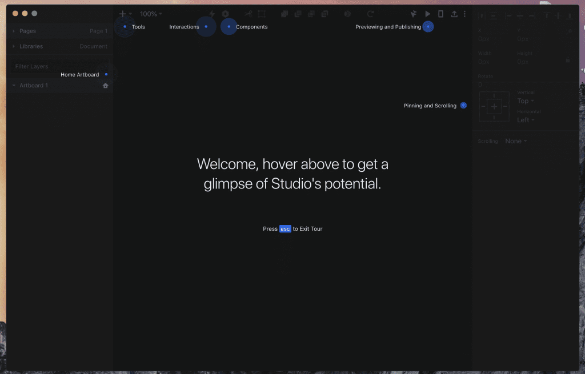Click the blue tour dot next to Components
The width and height of the screenshot is (585, 374).
point(229,26)
